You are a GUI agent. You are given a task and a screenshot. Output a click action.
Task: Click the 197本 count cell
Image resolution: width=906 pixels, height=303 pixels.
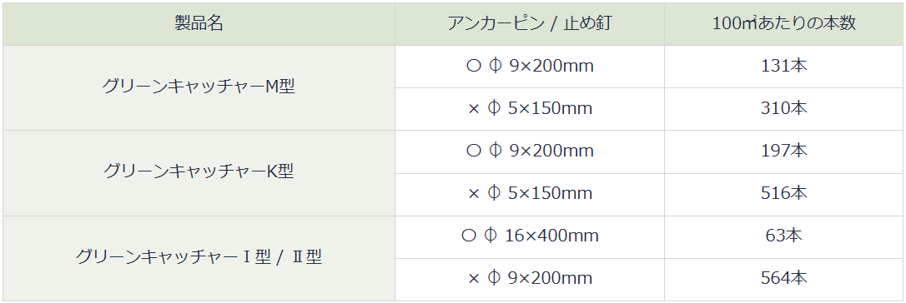point(784,151)
